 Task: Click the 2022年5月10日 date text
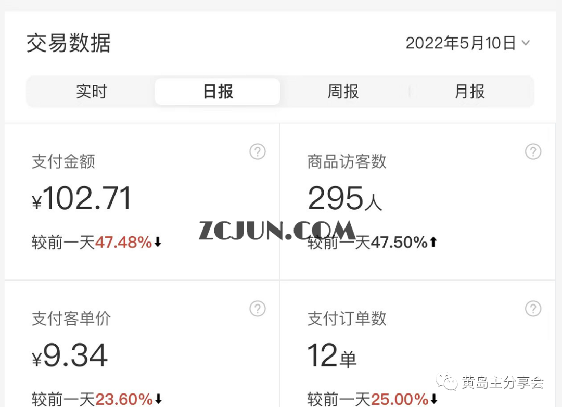(461, 43)
